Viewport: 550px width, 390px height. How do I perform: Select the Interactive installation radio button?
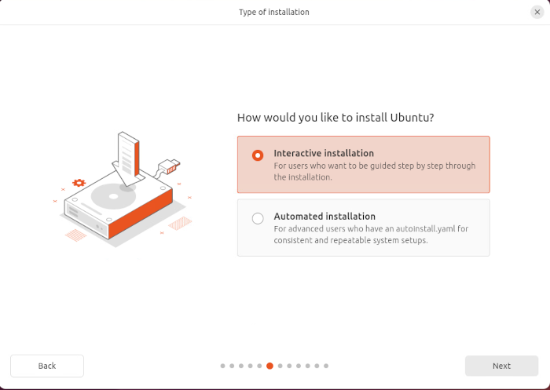click(x=258, y=155)
